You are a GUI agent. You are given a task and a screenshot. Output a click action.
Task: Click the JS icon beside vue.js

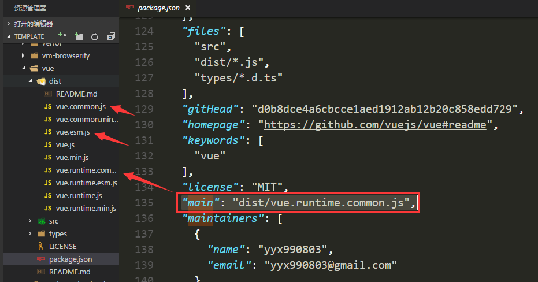coord(48,145)
